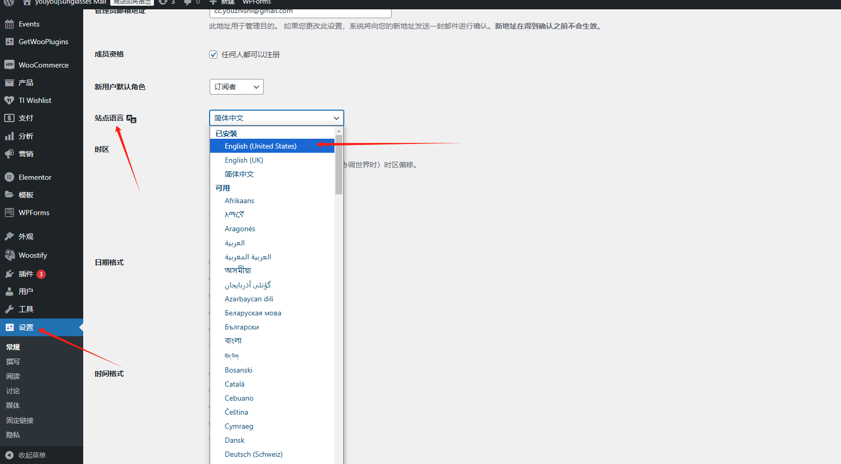
Task: Select Deutsch (Schweiz) language option
Action: point(272,454)
